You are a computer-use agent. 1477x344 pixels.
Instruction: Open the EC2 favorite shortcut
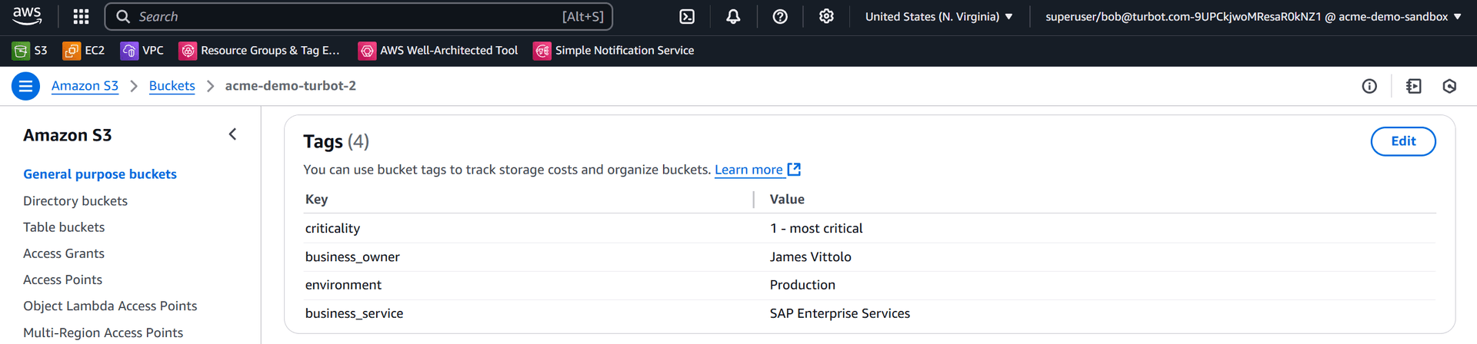click(83, 51)
